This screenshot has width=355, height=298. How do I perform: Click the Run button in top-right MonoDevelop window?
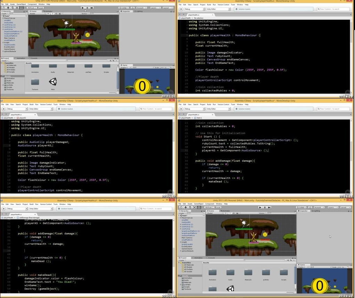pyautogui.click(x=181, y=9)
